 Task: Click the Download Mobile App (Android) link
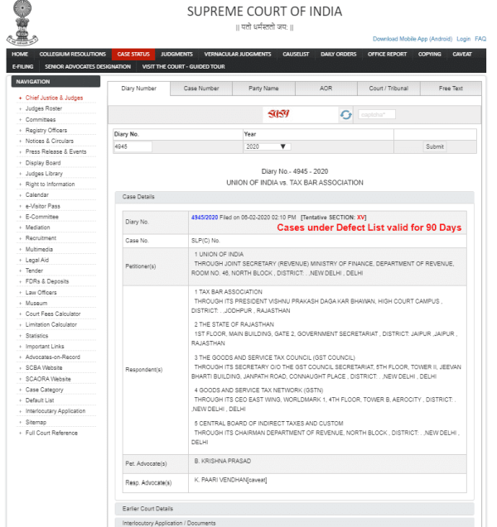coord(412,39)
